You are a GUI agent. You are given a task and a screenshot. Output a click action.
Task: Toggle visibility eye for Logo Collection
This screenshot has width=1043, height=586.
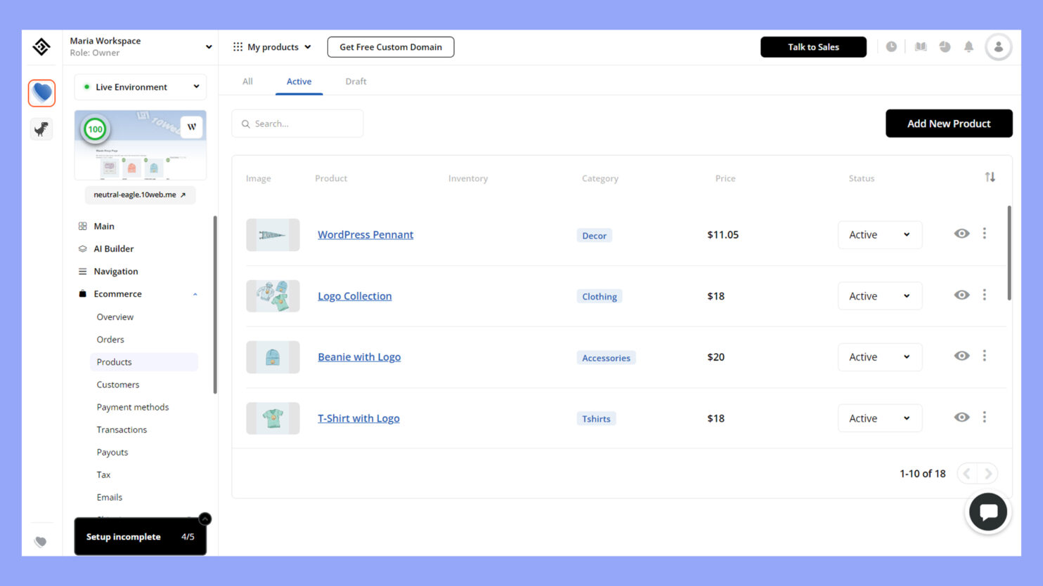pos(961,295)
